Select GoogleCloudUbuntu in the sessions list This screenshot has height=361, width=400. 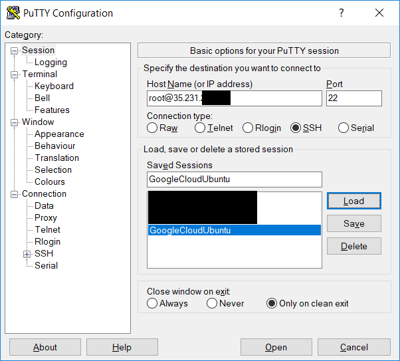click(x=235, y=230)
